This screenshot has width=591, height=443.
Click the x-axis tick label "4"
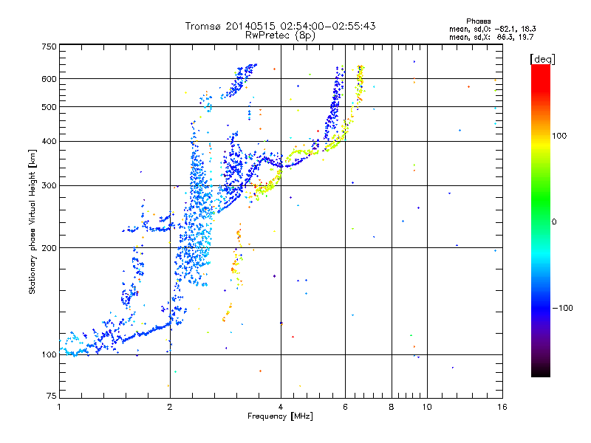coord(281,407)
